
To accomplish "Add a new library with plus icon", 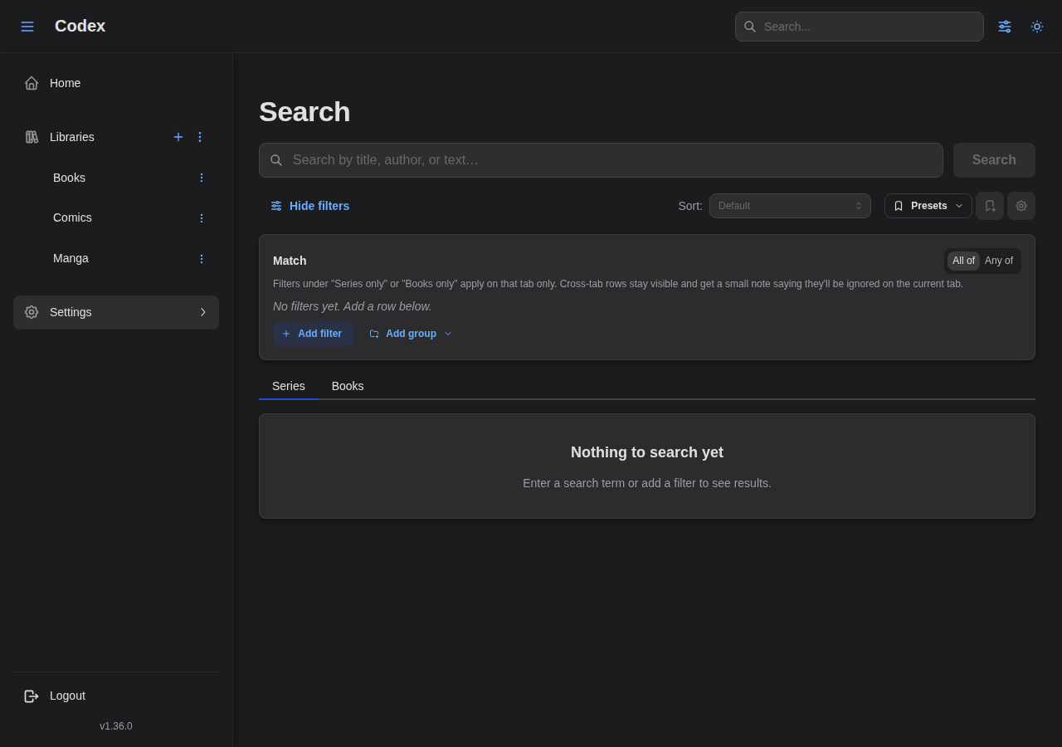I will (178, 137).
